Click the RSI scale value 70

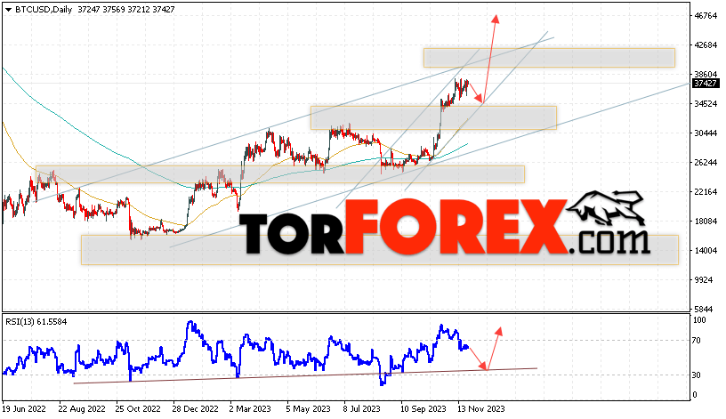click(696, 341)
